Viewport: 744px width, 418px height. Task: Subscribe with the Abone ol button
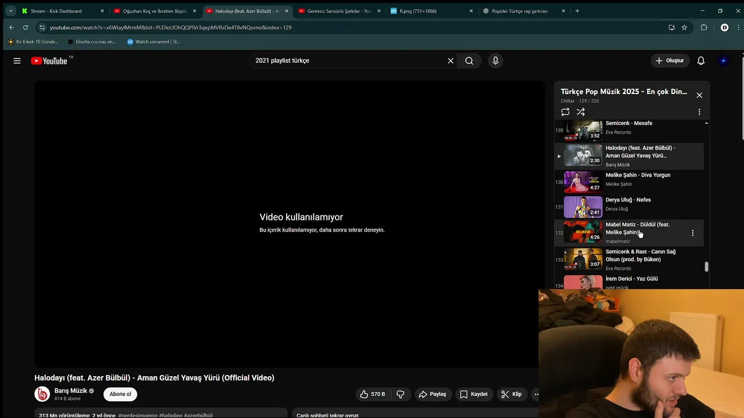(x=120, y=394)
